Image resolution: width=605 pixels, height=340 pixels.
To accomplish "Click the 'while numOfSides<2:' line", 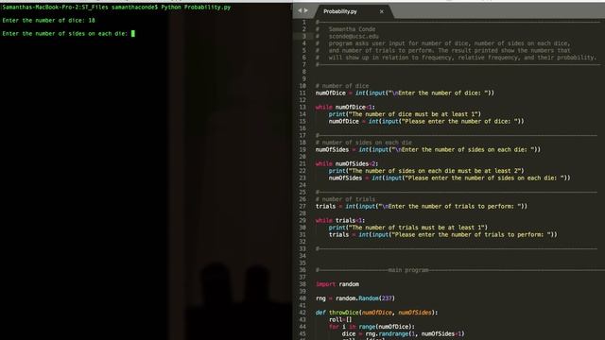I will [x=347, y=163].
